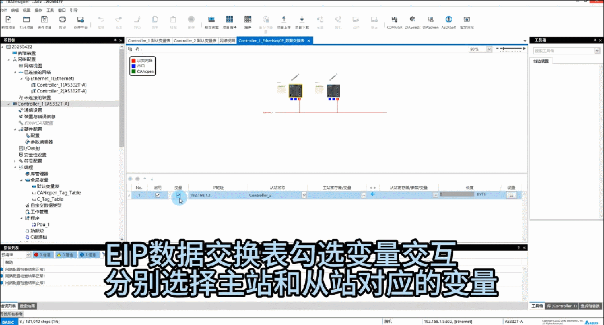
Task: Open the toolbox search dropdown arrow
Action: tap(597, 51)
